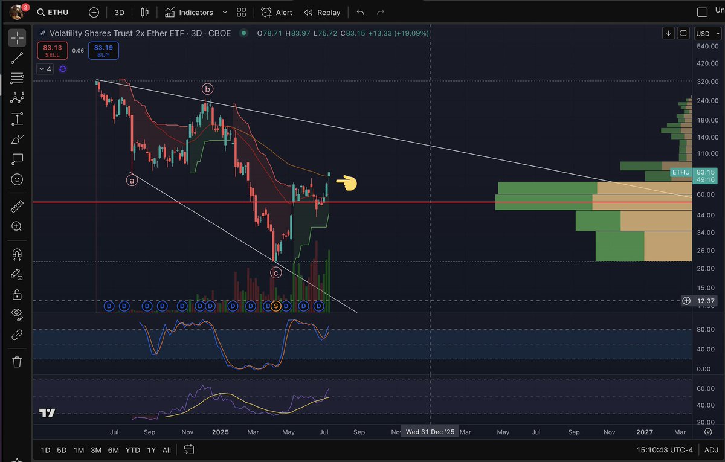This screenshot has height=462, width=725.
Task: Click wave label c on chart
Action: [x=275, y=273]
